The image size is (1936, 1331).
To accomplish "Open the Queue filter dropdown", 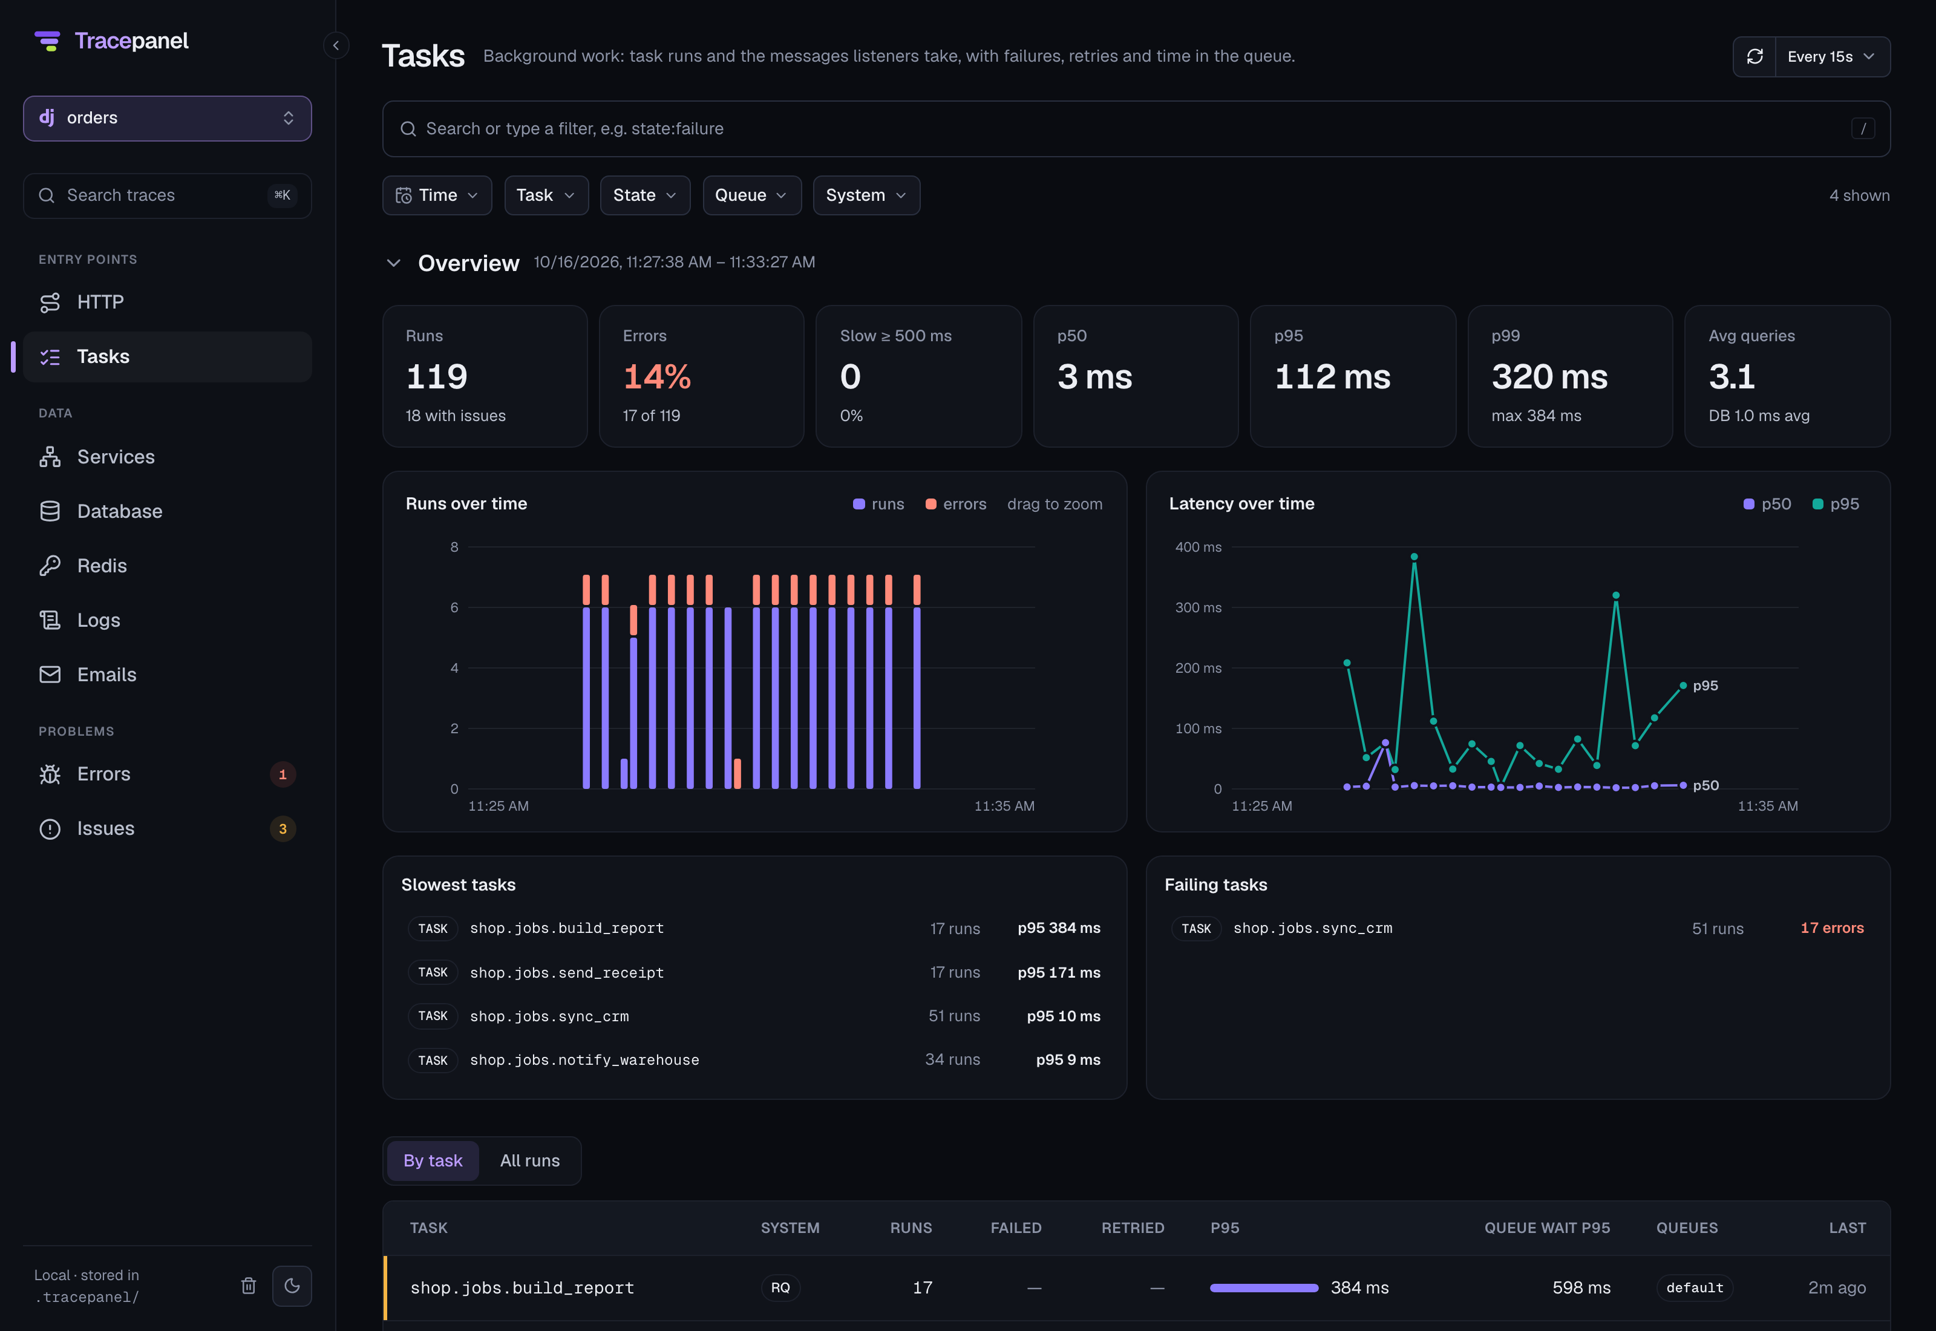I will coord(751,195).
